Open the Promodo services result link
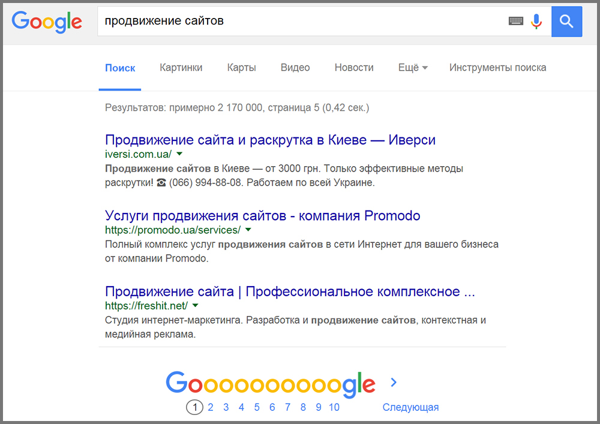The image size is (600, 424). pos(262,216)
